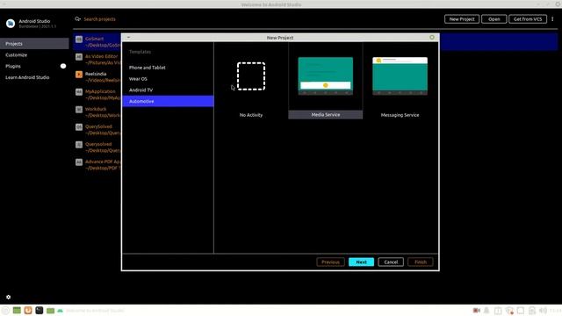Click the Advance PDF project icon

79,162
